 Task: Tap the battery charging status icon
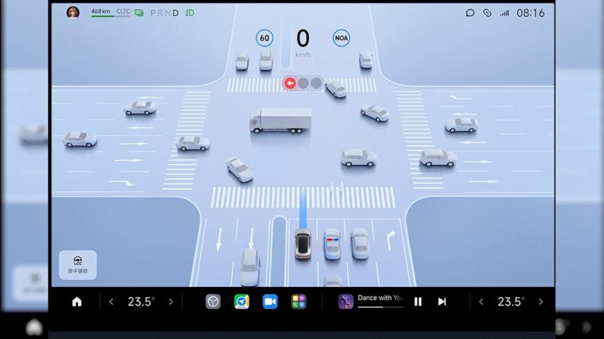(138, 11)
